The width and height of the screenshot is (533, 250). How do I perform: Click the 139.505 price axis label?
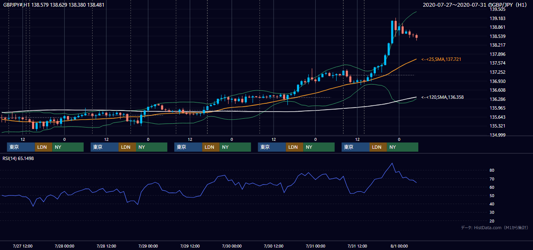tap(498, 10)
